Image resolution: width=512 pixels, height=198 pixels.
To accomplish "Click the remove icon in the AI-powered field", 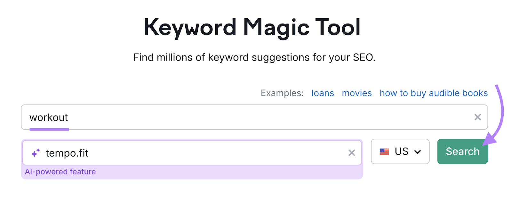I will pos(351,153).
